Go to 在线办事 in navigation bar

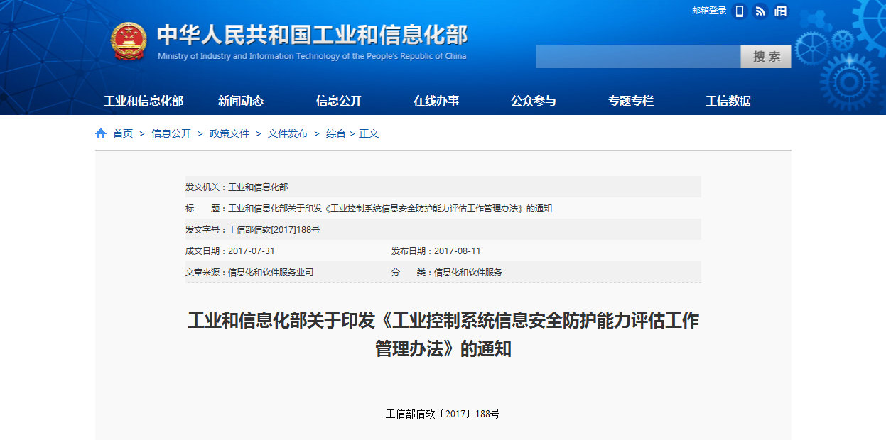[436, 101]
